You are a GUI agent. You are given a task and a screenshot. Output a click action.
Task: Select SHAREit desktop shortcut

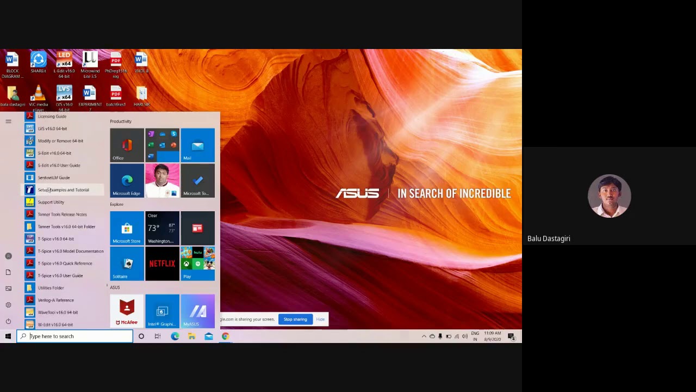coord(38,63)
